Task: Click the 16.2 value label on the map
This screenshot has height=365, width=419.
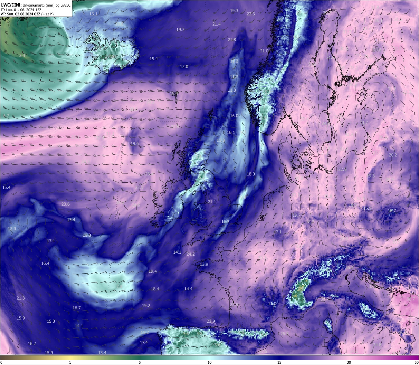Action: tap(32, 343)
